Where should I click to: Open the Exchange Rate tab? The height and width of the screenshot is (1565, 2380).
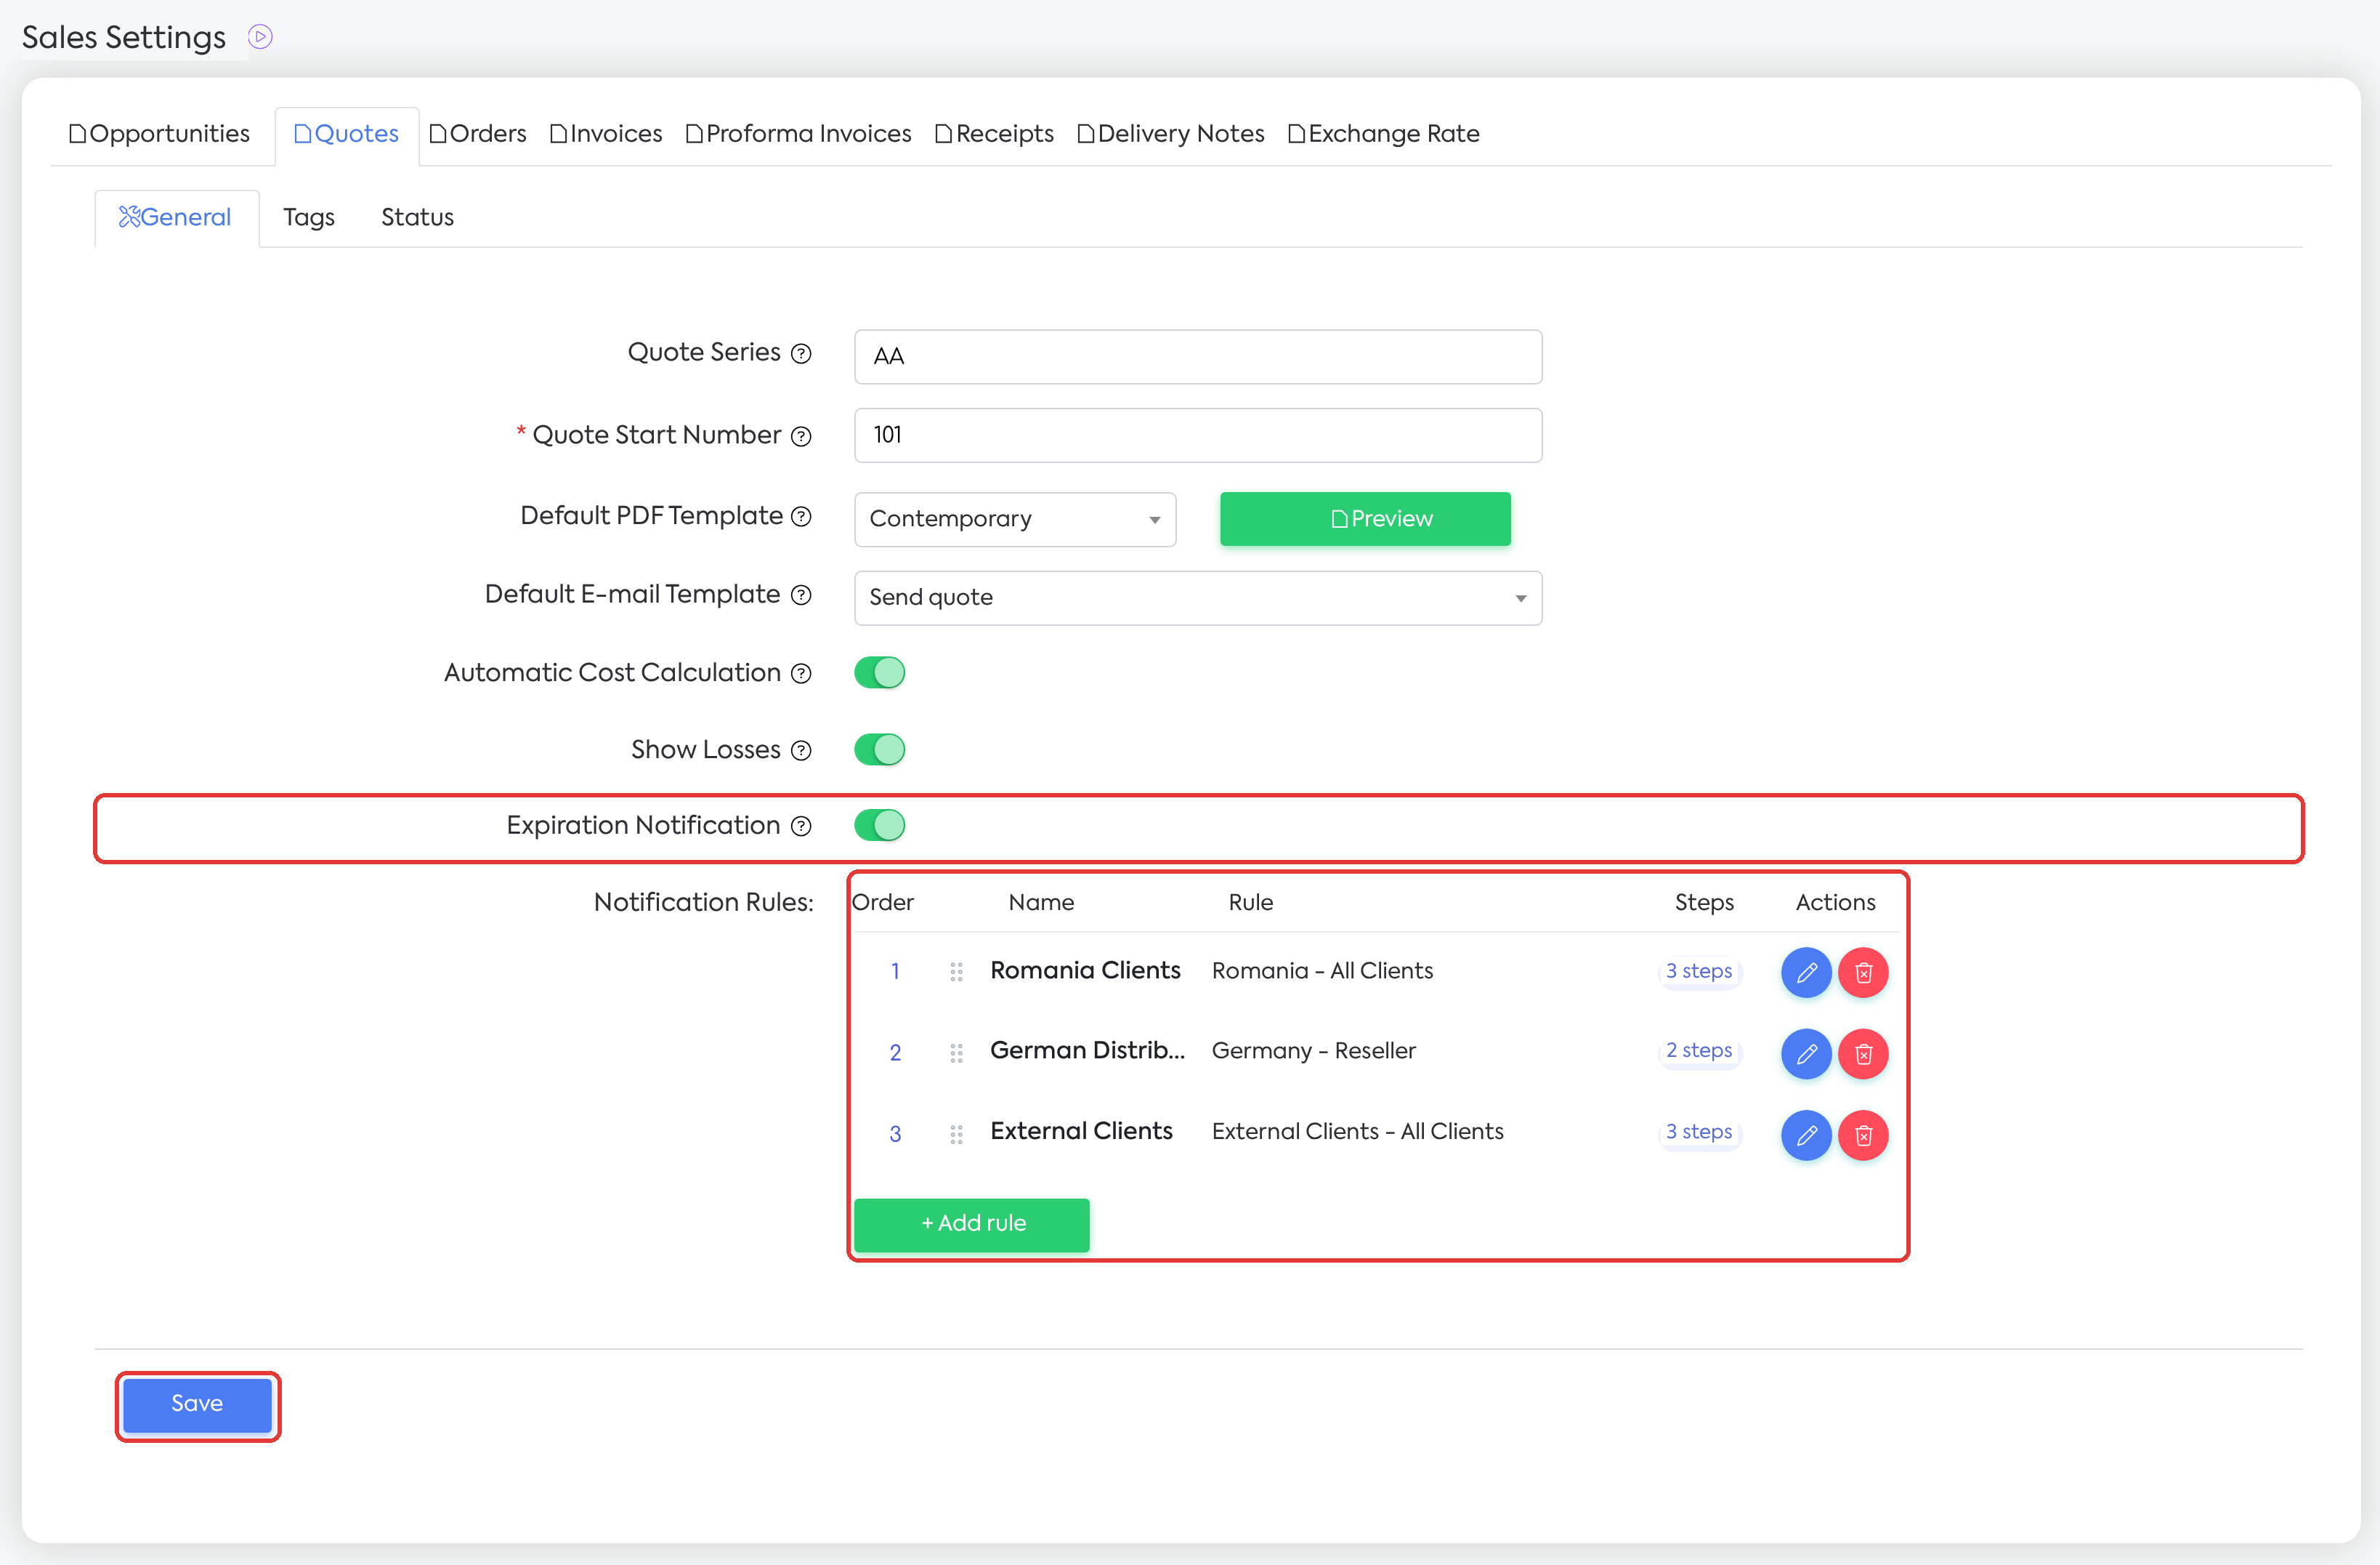pos(1384,134)
